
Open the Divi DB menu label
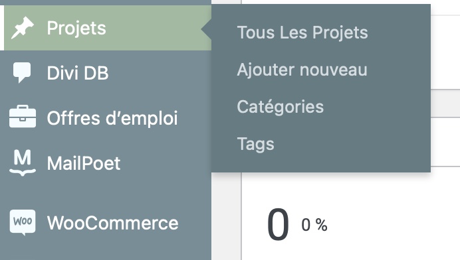78,72
